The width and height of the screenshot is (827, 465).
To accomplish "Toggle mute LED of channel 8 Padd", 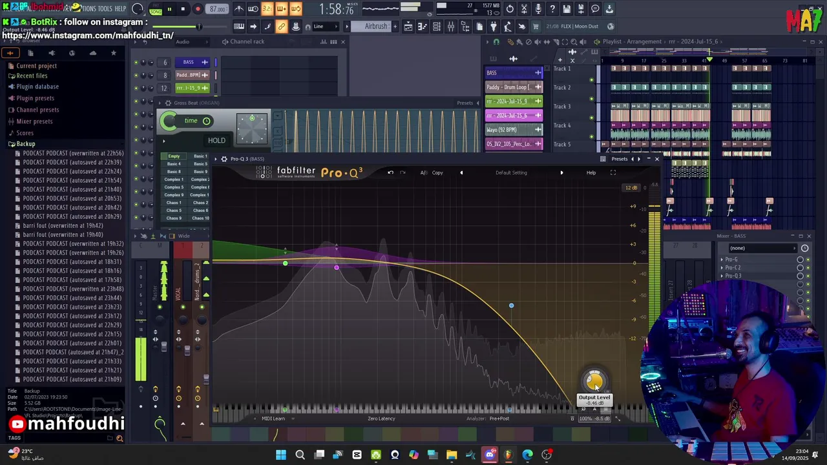I will [136, 75].
